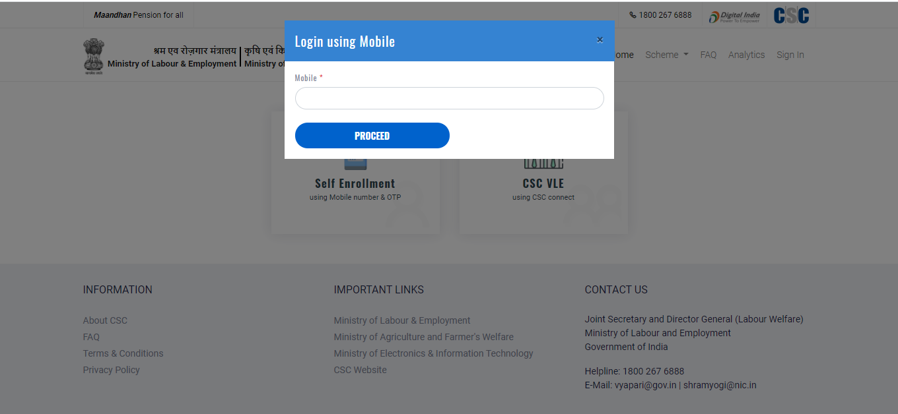This screenshot has width=898, height=414.
Task: Open the About CSC footer link
Action: point(105,320)
